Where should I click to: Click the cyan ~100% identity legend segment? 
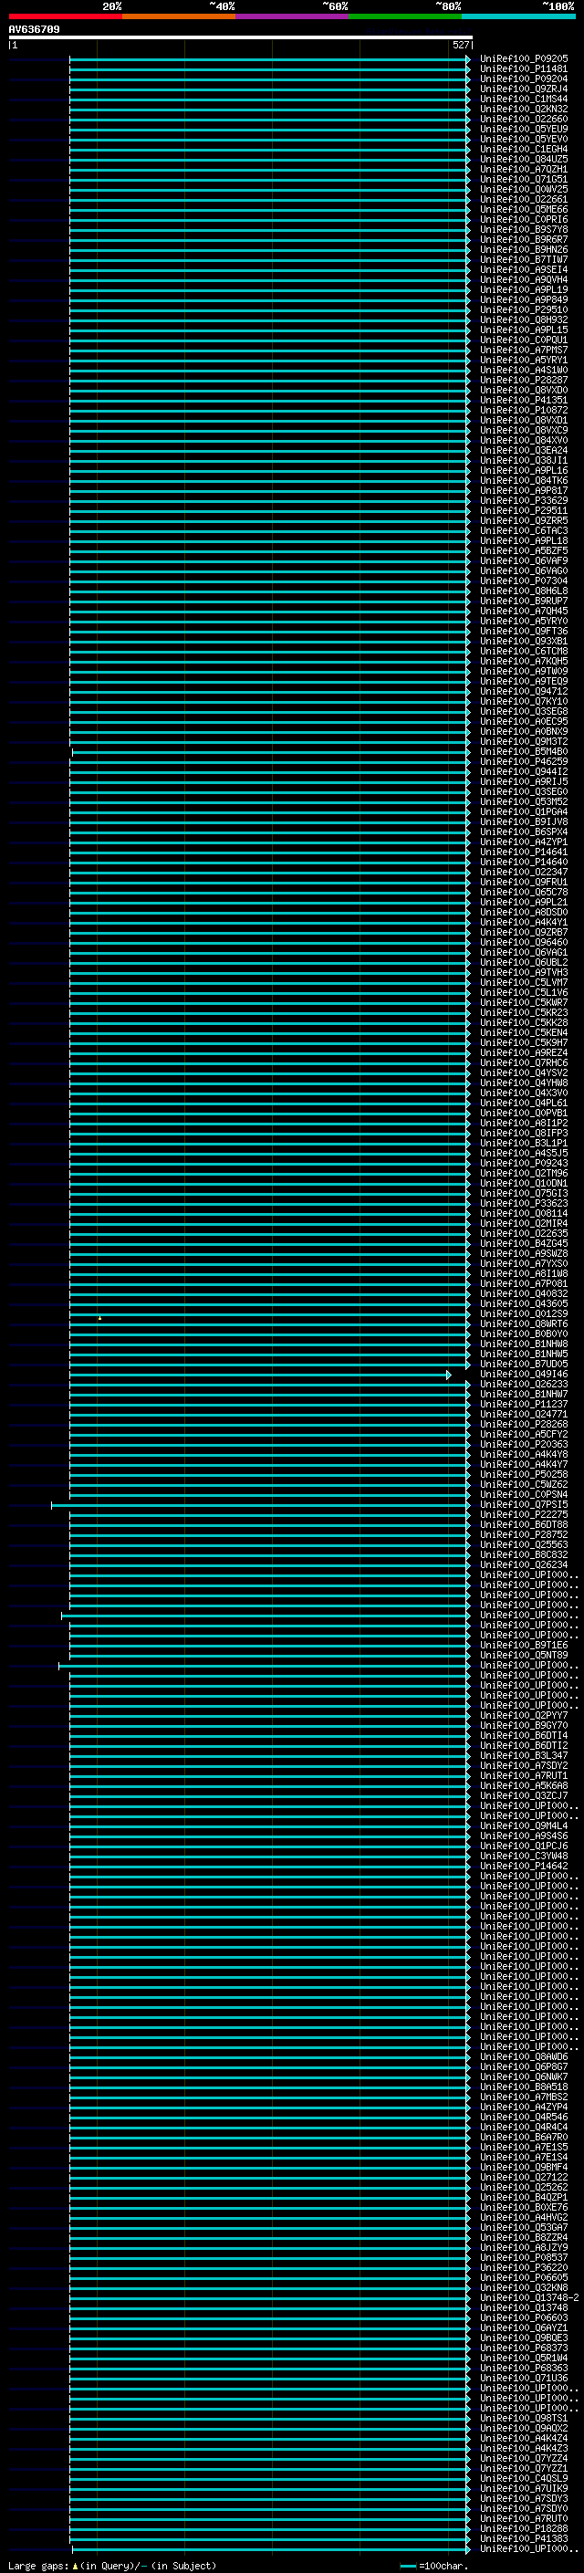[x=518, y=16]
